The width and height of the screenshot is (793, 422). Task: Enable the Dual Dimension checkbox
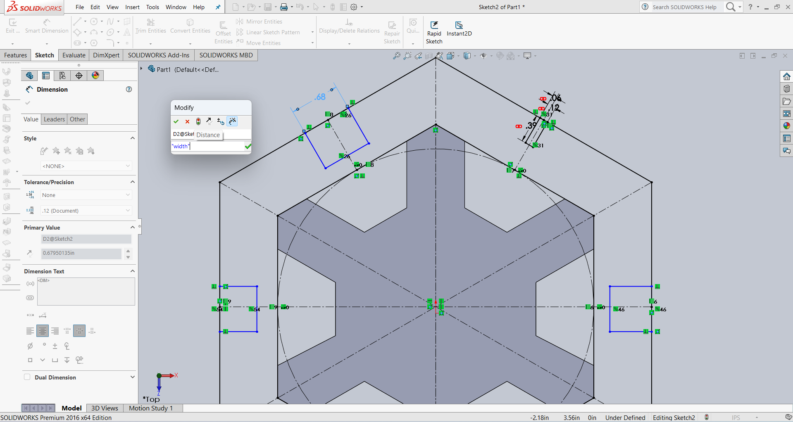pyautogui.click(x=27, y=377)
